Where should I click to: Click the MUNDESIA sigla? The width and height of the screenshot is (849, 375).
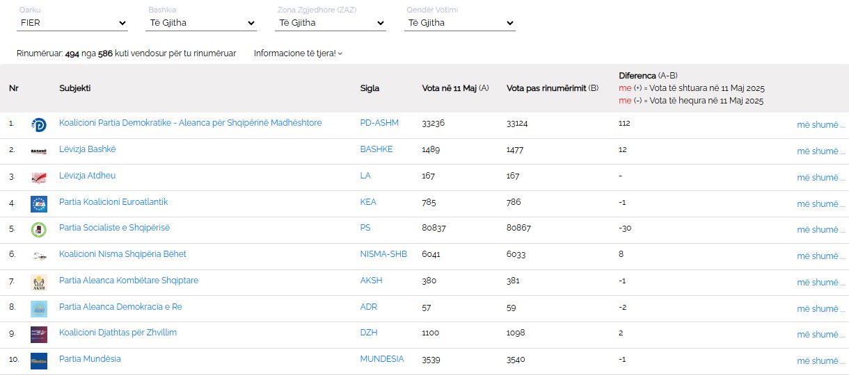tap(382, 359)
